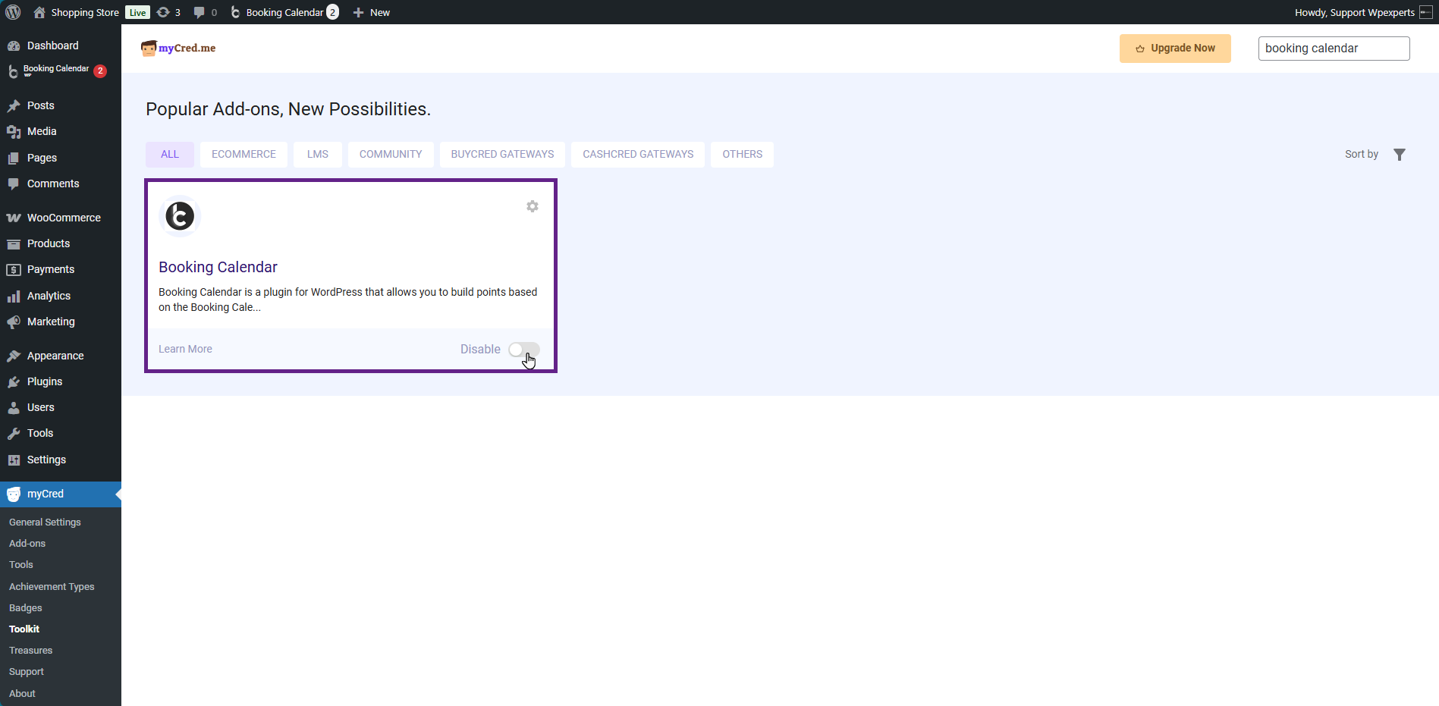
Task: Click the WordPress logo in admin bar
Action: (x=13, y=12)
